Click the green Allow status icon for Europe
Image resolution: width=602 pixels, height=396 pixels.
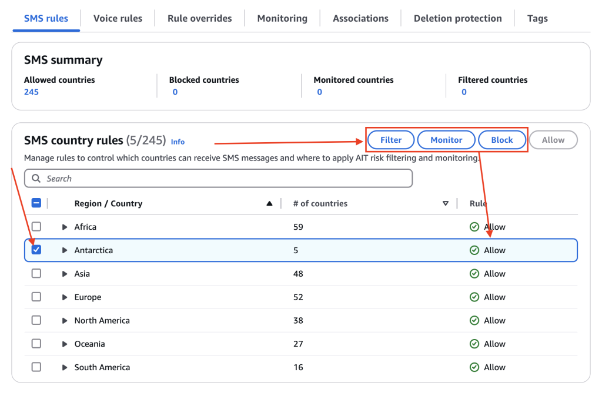[474, 297]
